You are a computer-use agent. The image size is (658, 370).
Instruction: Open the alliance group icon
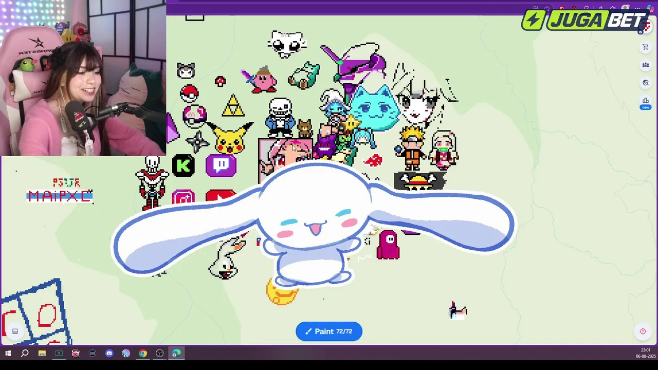coord(646,65)
